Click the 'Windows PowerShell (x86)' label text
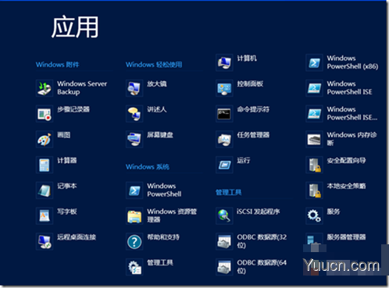Image resolution: width=389 pixels, height=288 pixels. point(352,62)
